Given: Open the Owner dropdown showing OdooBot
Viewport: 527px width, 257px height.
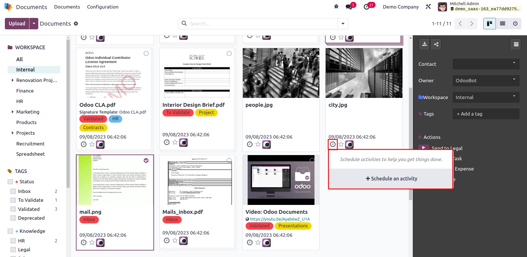Looking at the screenshot, I should click(x=486, y=81).
